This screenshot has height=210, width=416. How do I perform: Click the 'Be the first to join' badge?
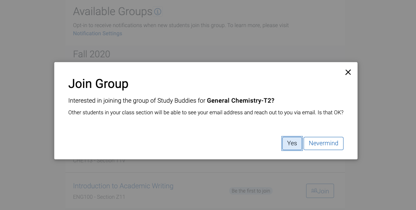coord(251,191)
